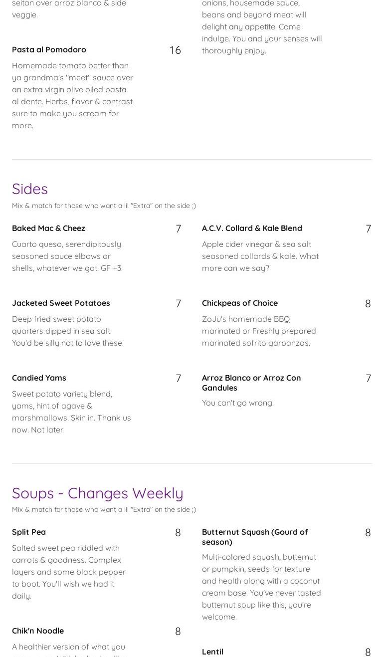Click the Chickpeas of Choice item
The height and width of the screenshot is (657, 384).
[239, 303]
